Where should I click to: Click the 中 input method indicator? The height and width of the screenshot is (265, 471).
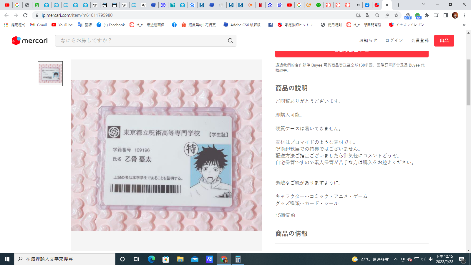(x=431, y=259)
